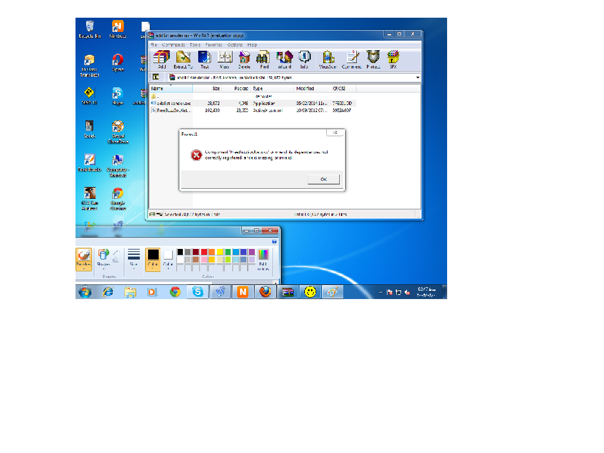Screen dimensions: 604x453
Task: Click the Comment toolbar icon
Action: coord(352,60)
